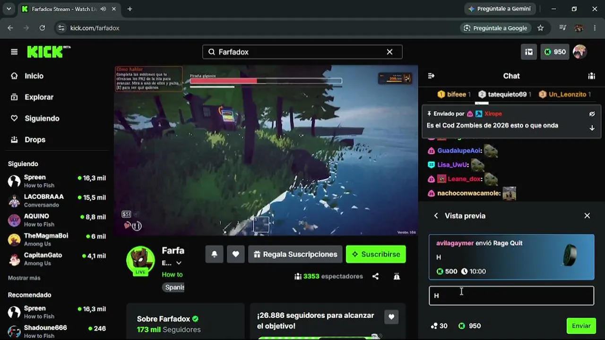Screen dimensions: 605x340
Task: Go back to the previous page
Action: 10,28
